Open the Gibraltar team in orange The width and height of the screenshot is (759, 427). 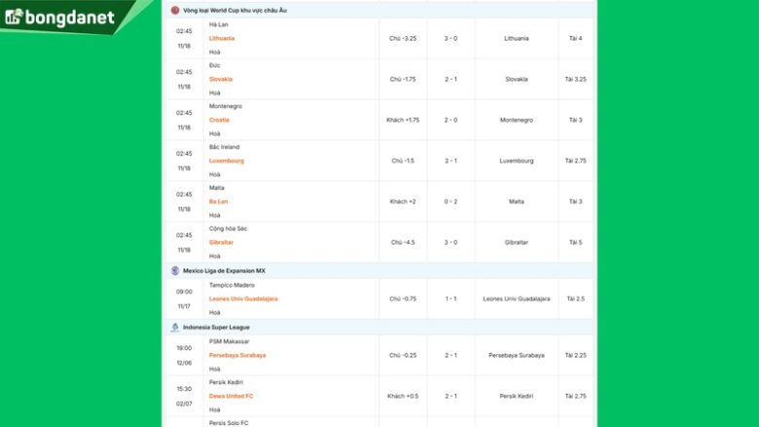click(x=221, y=242)
